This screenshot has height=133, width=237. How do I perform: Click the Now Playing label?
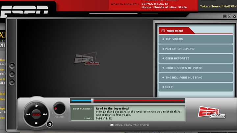(x=82, y=109)
